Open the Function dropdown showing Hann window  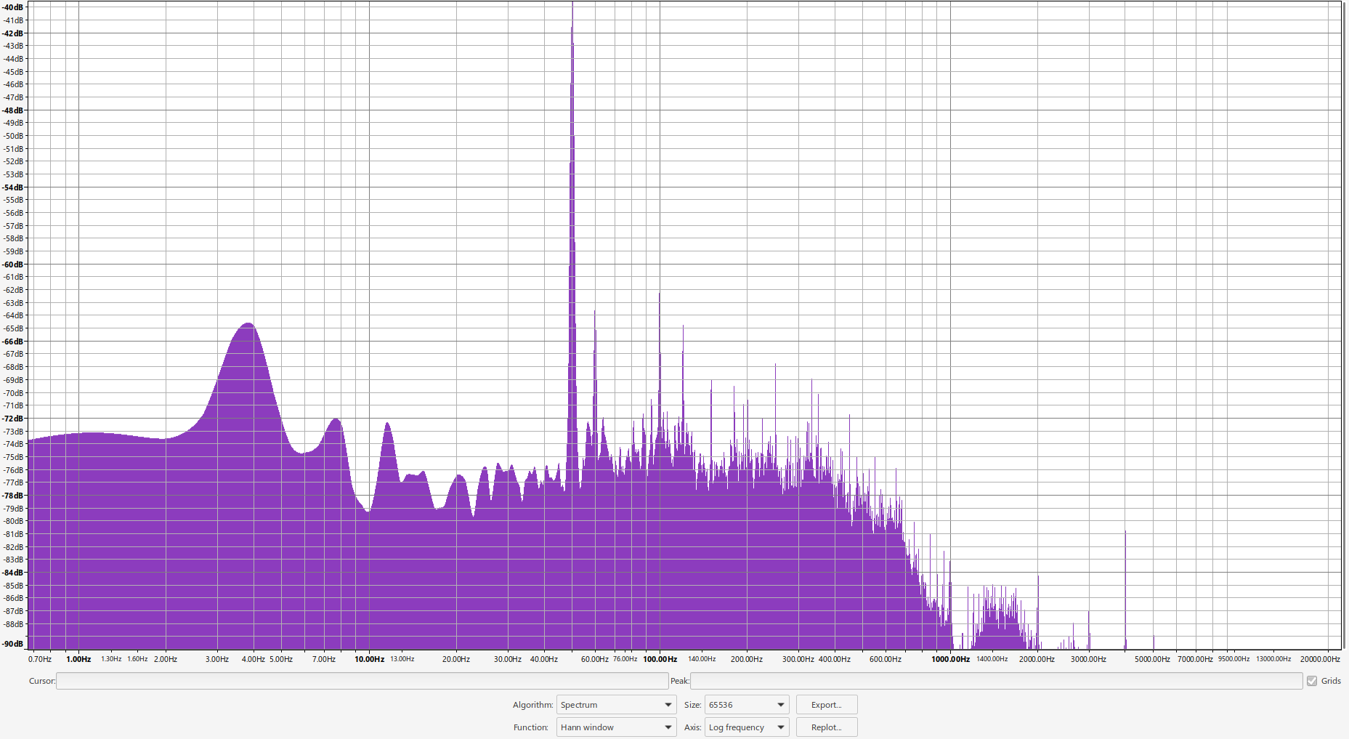point(615,727)
